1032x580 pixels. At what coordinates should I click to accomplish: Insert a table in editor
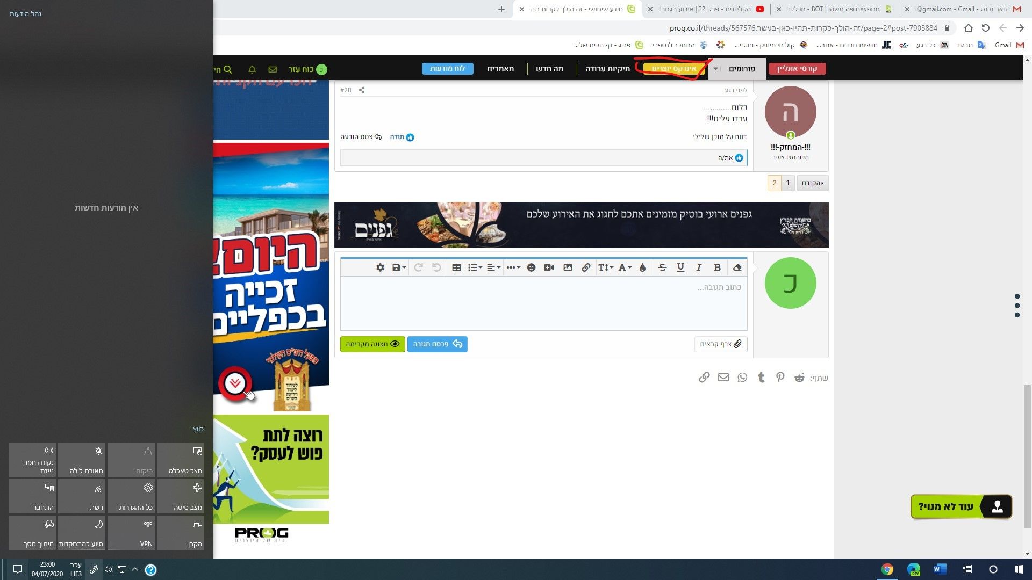coord(456,267)
